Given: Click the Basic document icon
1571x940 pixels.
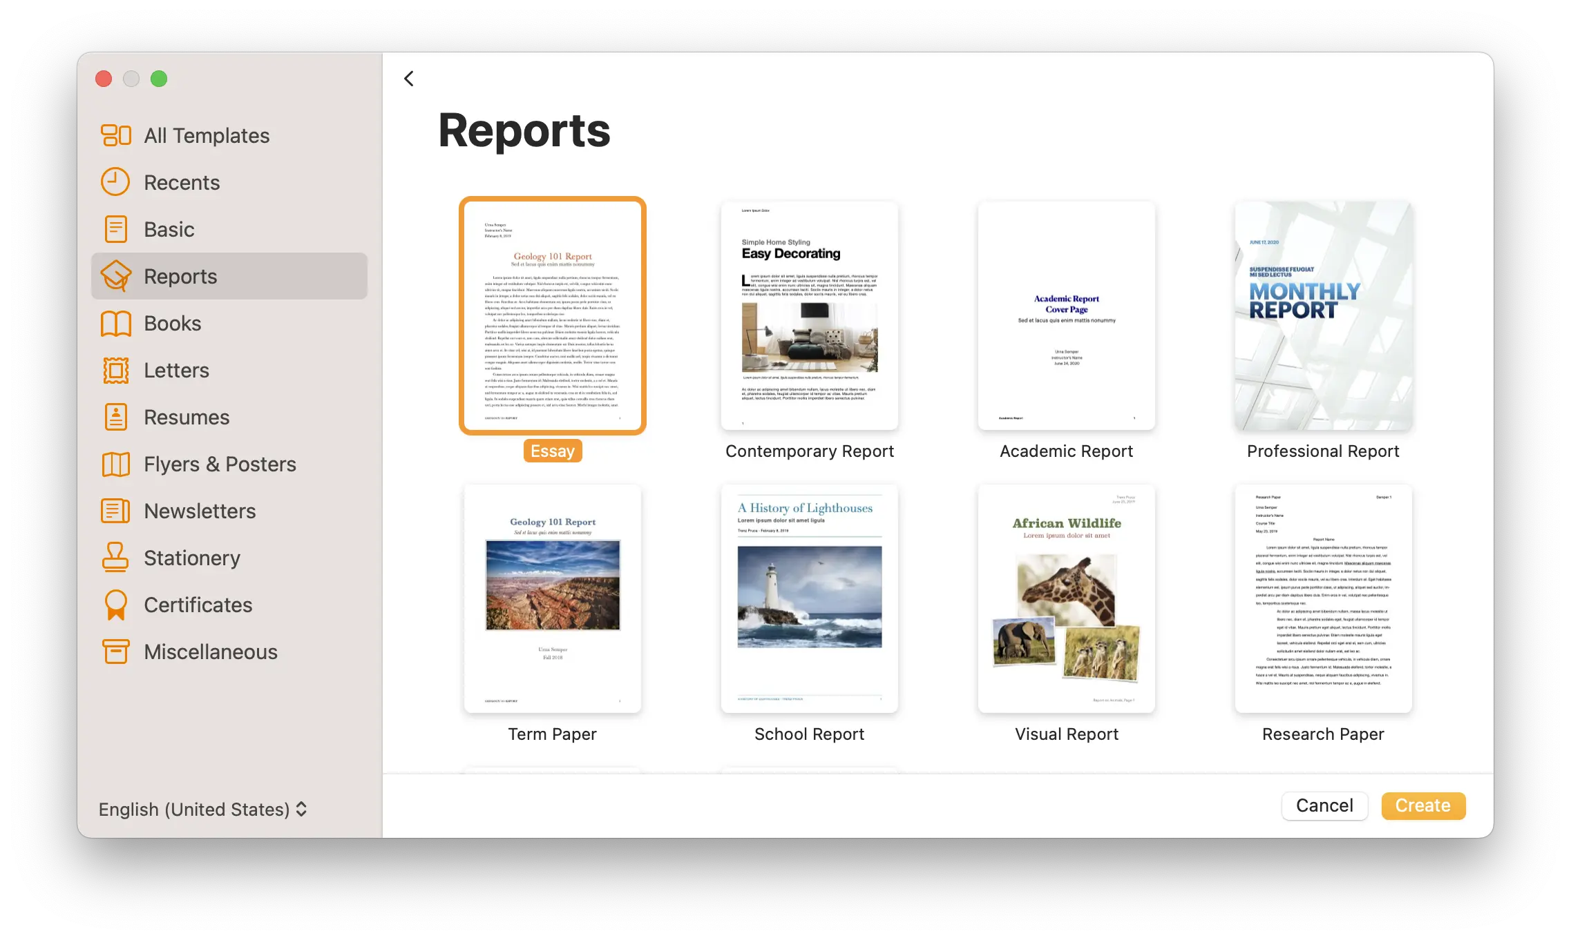Looking at the screenshot, I should click(115, 229).
